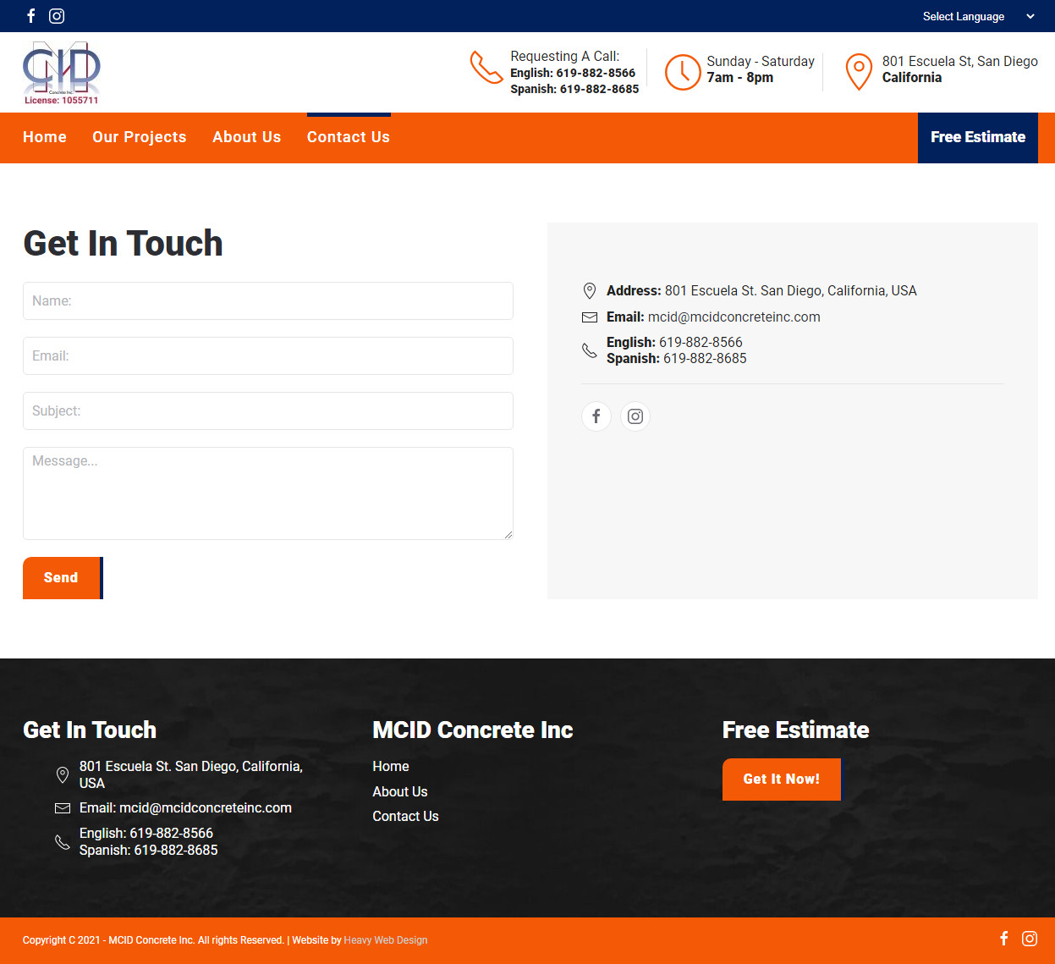Click the Get It Now! button

(x=783, y=779)
